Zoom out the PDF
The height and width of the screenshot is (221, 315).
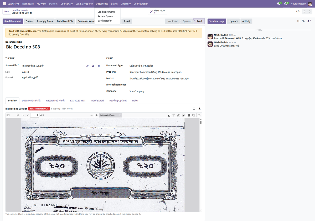[x=91, y=115]
